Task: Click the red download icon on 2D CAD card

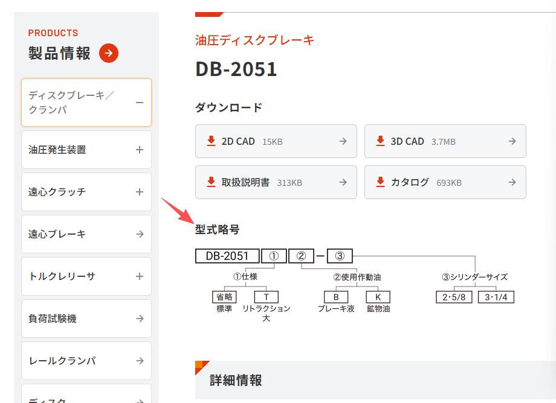Action: click(x=211, y=141)
